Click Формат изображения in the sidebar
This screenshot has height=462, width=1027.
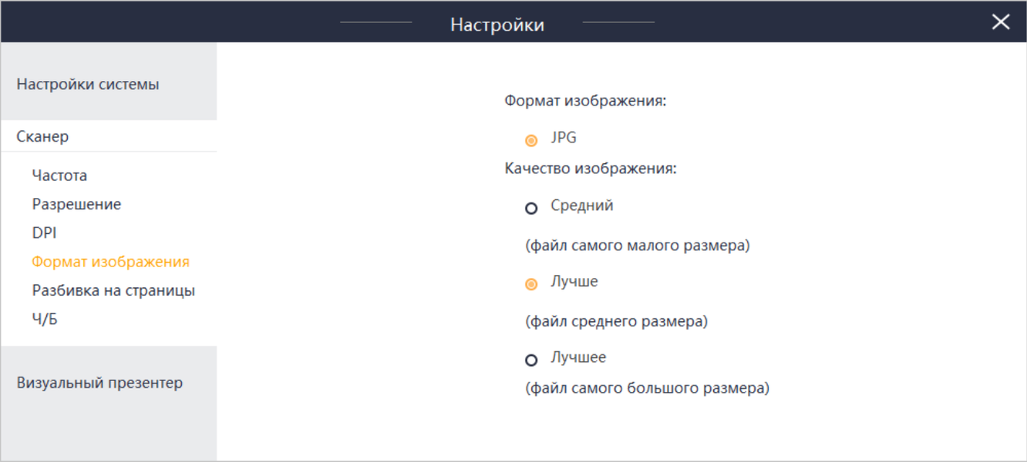(110, 262)
